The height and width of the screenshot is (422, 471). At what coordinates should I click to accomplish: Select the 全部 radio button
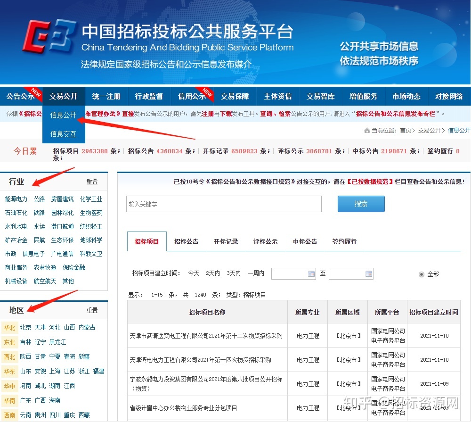(x=422, y=274)
